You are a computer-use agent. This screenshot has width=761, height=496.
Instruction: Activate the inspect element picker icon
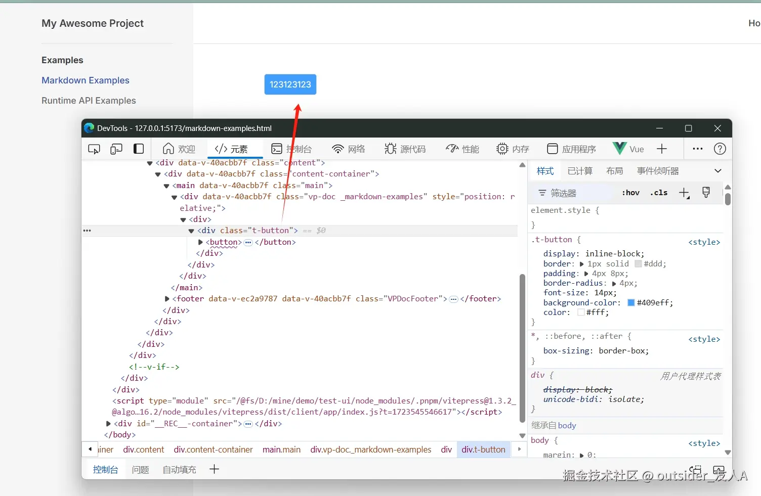pyautogui.click(x=94, y=149)
